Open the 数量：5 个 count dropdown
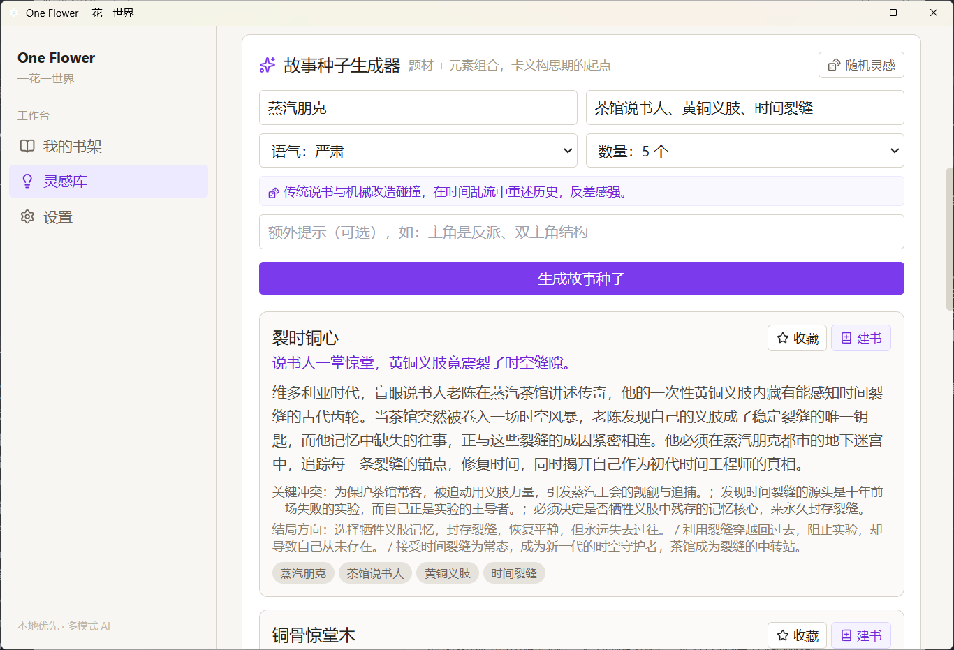This screenshot has width=954, height=650. click(x=744, y=151)
